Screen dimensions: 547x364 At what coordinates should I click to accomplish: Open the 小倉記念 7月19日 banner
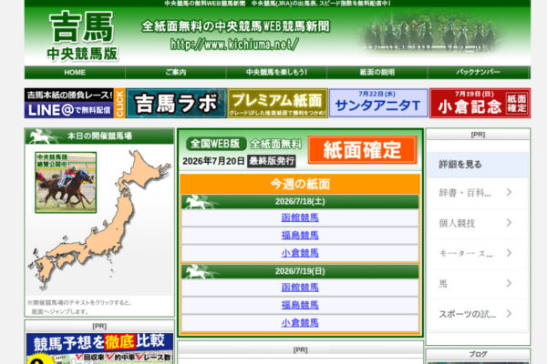[x=480, y=104]
